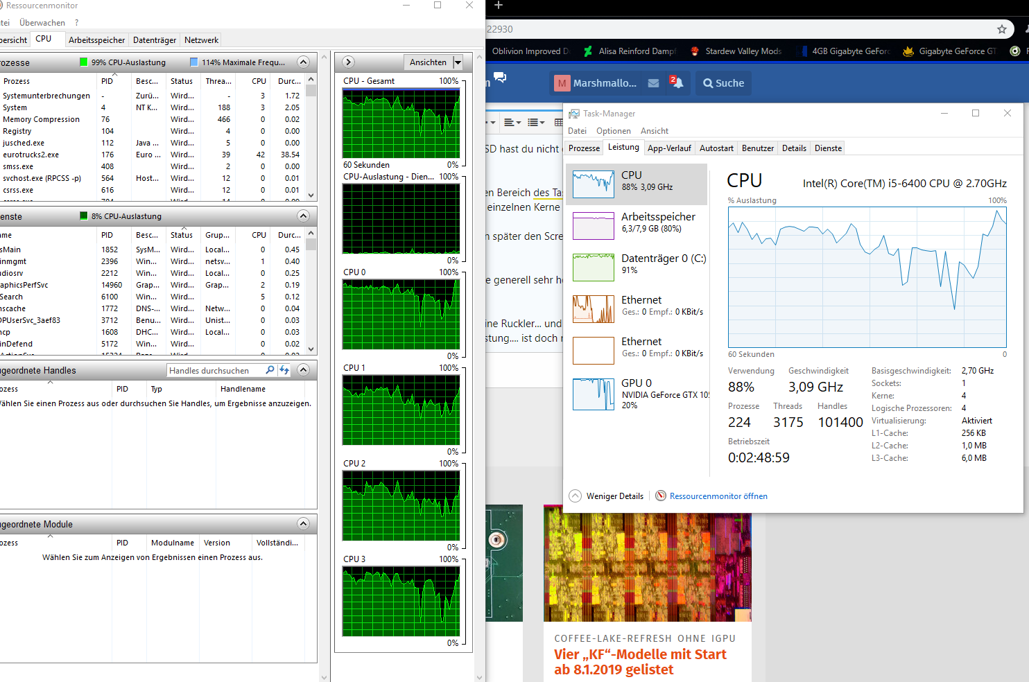Open the Oblivion Improved bookmark

(x=530, y=51)
